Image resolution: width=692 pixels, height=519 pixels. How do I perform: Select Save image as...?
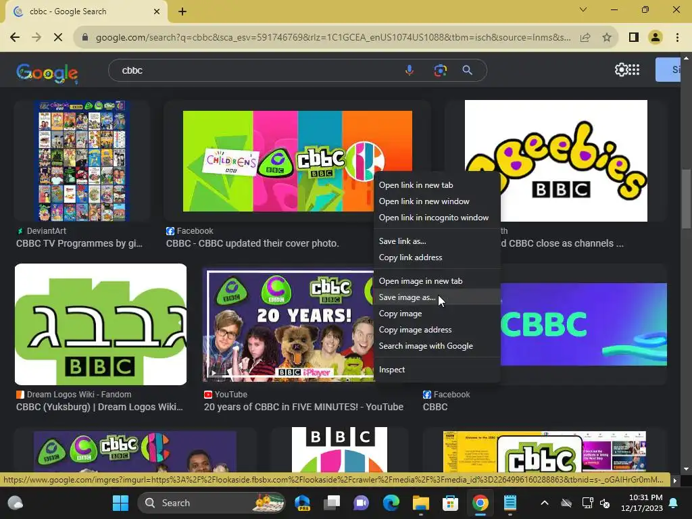point(437,297)
